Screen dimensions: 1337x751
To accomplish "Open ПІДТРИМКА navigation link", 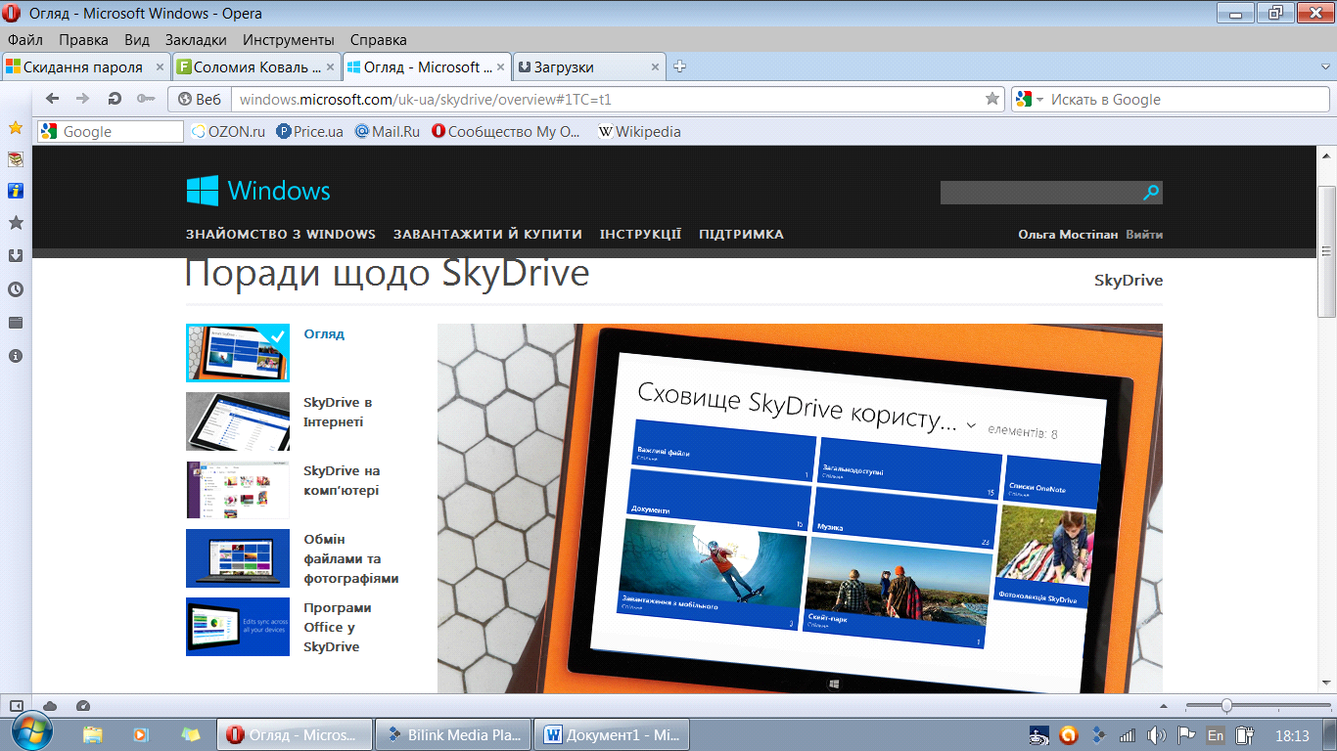I will pyautogui.click(x=742, y=235).
